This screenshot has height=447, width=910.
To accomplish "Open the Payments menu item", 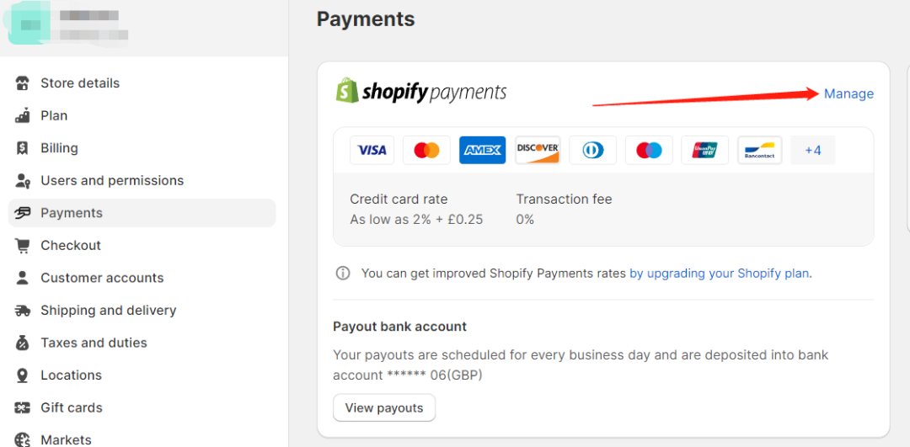I will tap(142, 213).
